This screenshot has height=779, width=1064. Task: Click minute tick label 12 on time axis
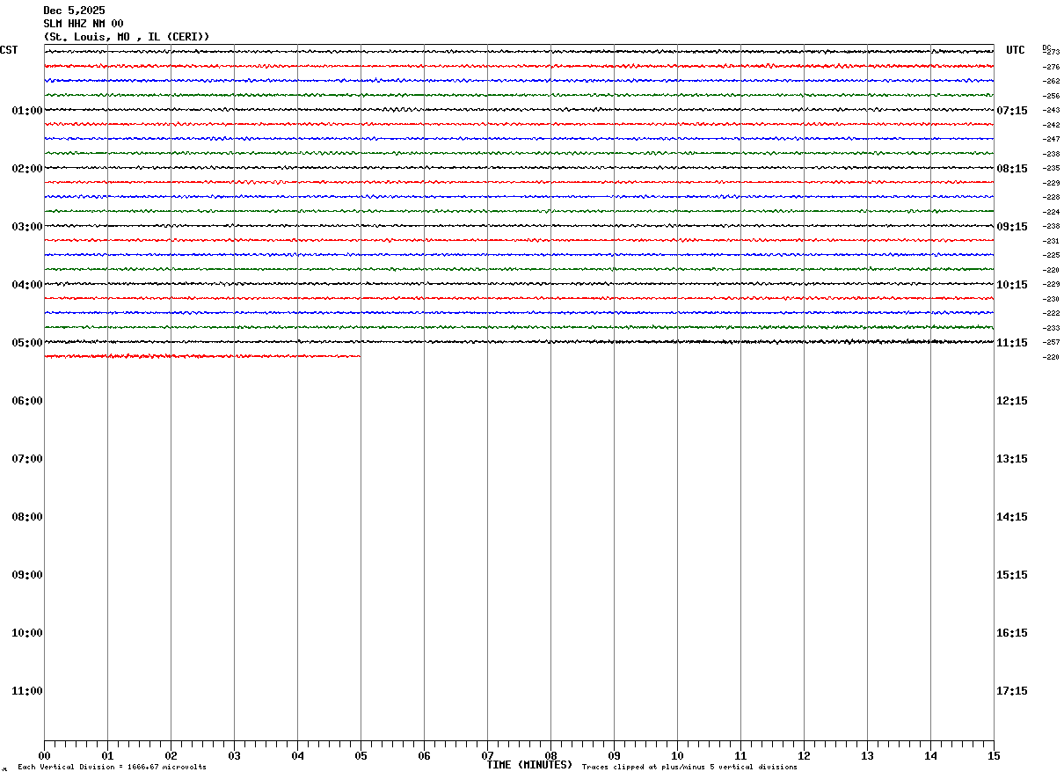coord(804,756)
